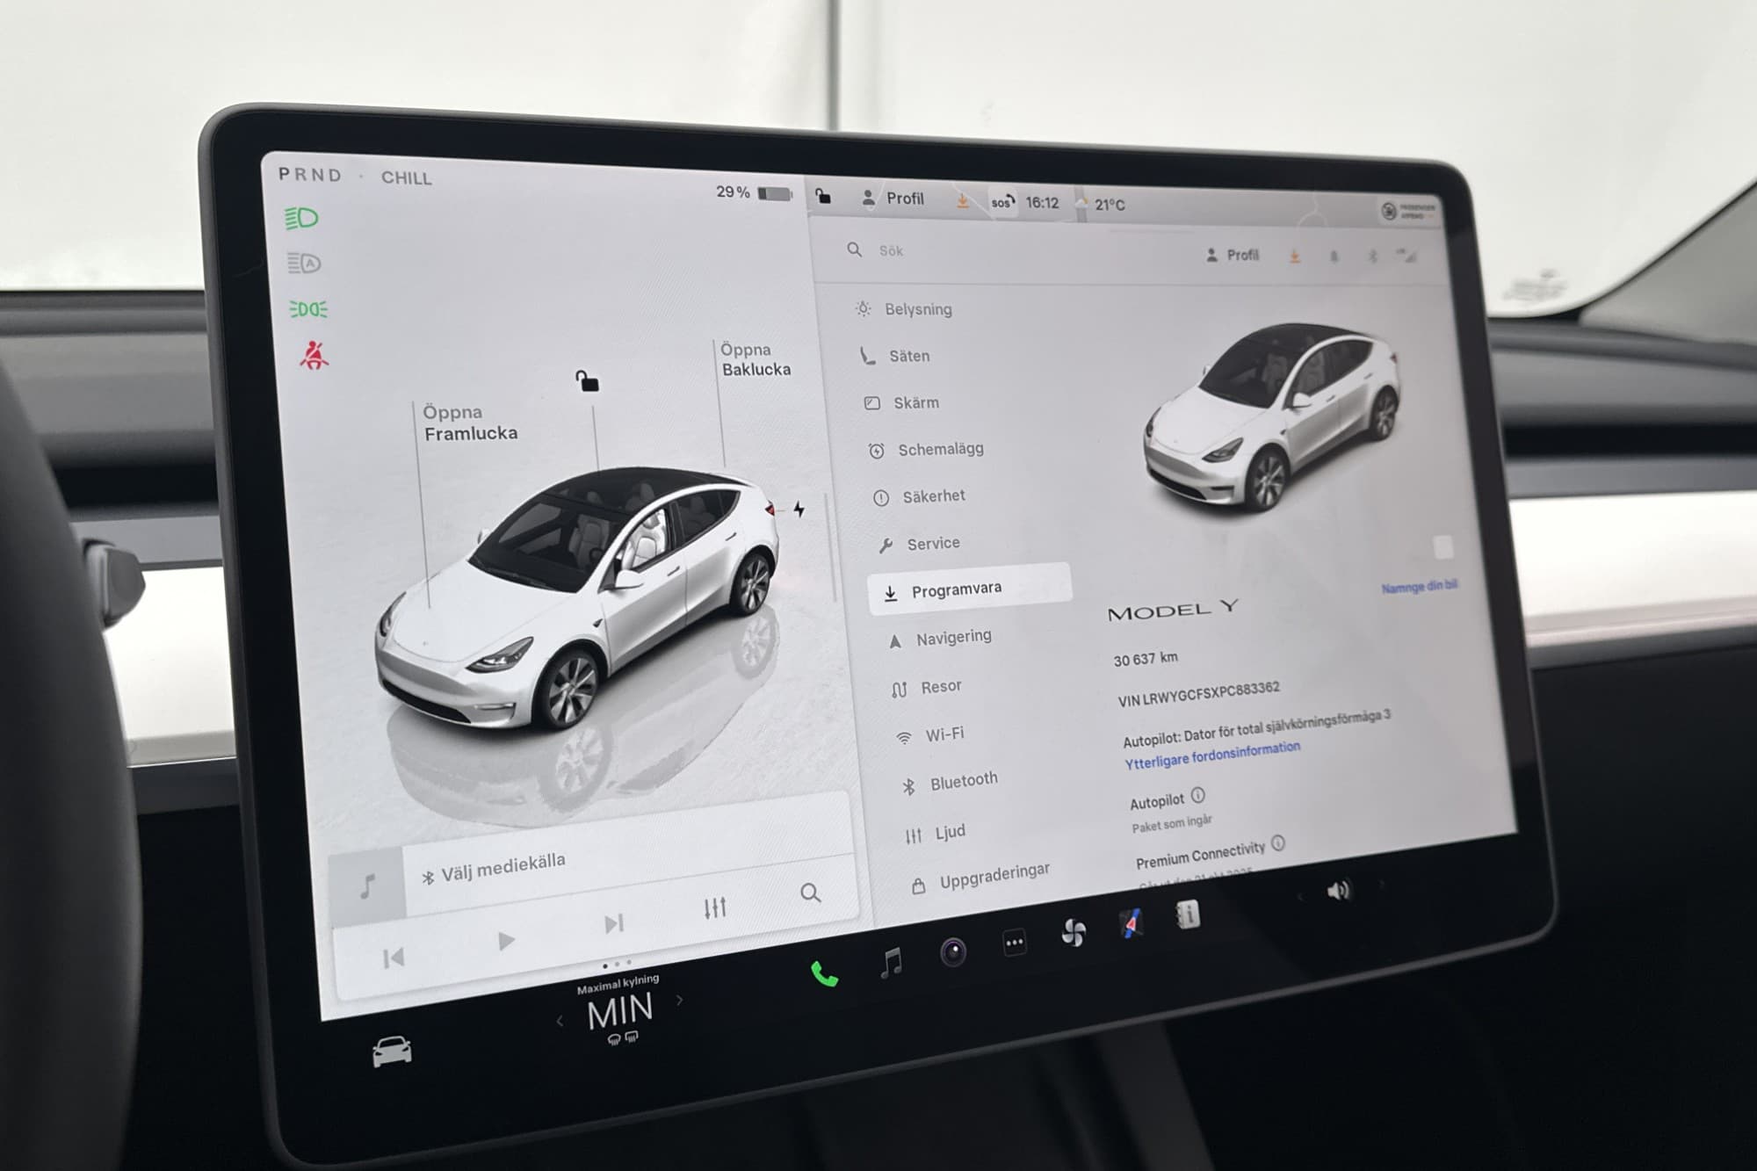Tap the volume speaker icon
This screenshot has width=1757, height=1171.
(x=1338, y=891)
